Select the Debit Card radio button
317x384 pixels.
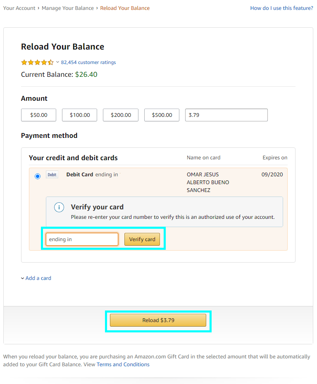point(38,176)
